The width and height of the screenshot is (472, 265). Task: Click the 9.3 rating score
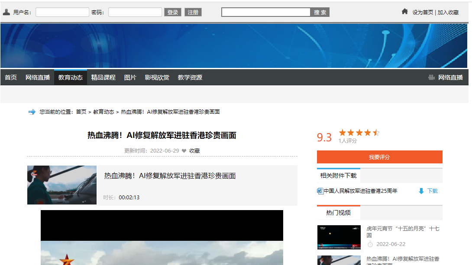324,137
